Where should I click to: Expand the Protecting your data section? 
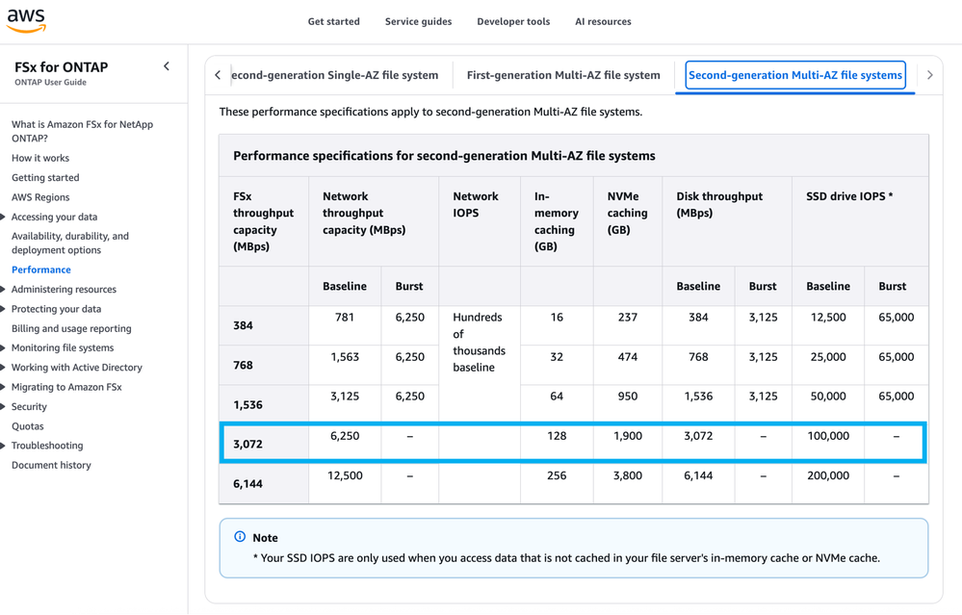click(x=5, y=309)
